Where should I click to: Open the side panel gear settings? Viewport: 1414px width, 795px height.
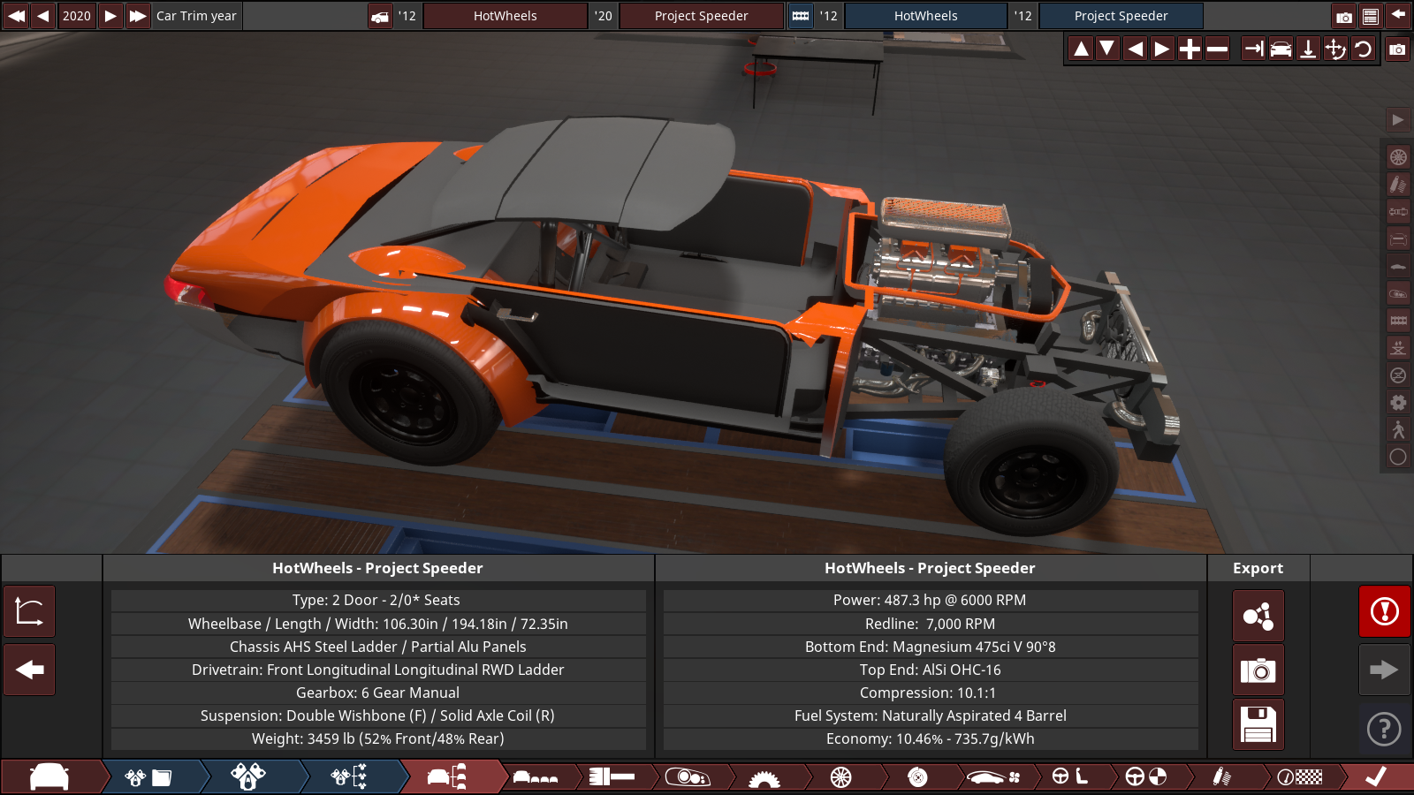tap(1398, 403)
